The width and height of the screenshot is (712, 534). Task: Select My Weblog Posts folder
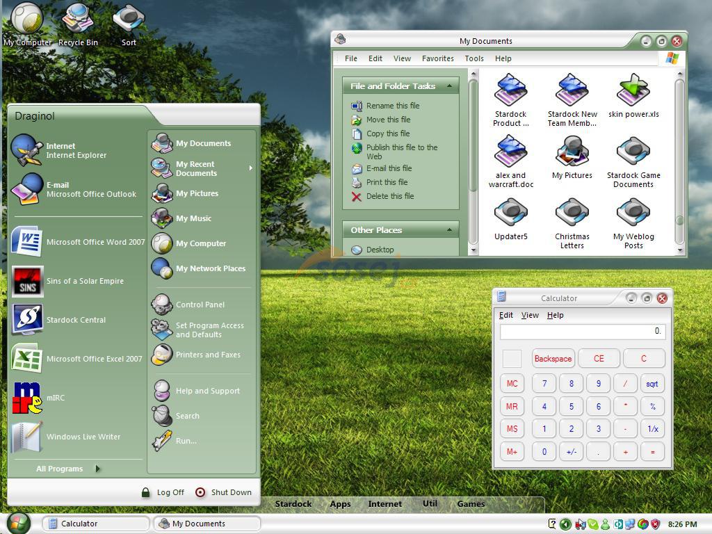tap(633, 223)
